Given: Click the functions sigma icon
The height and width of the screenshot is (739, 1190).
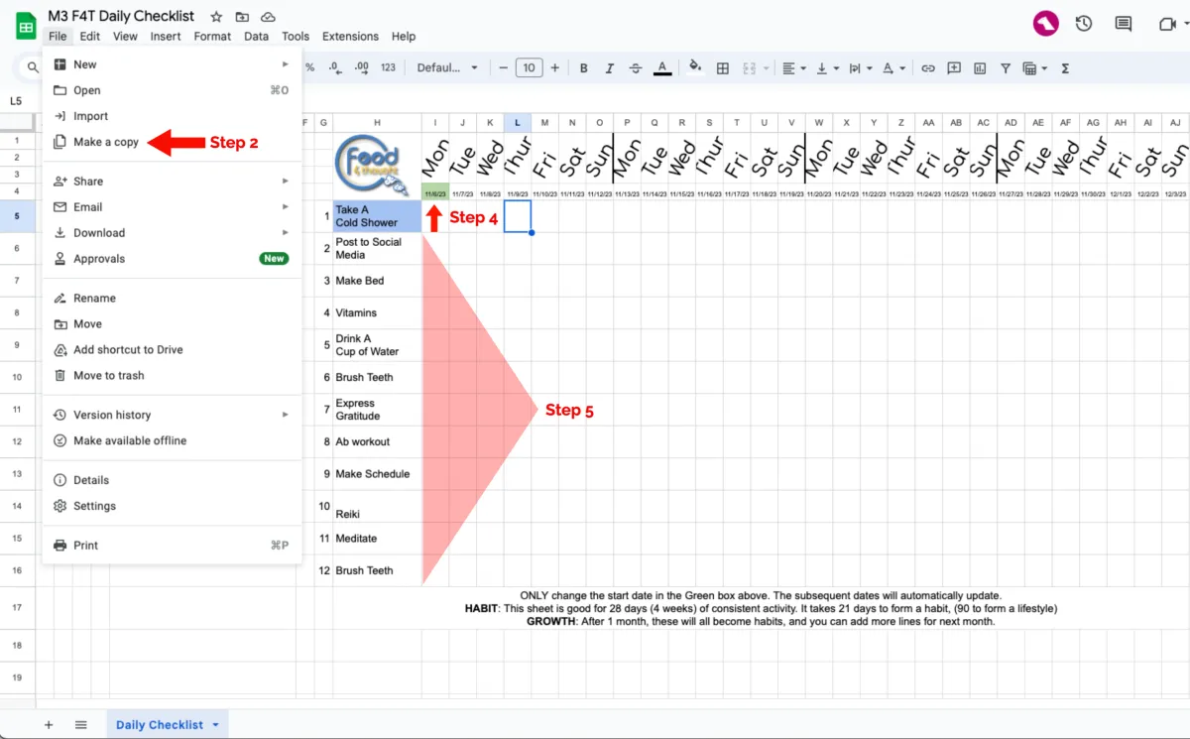Looking at the screenshot, I should click(x=1066, y=67).
